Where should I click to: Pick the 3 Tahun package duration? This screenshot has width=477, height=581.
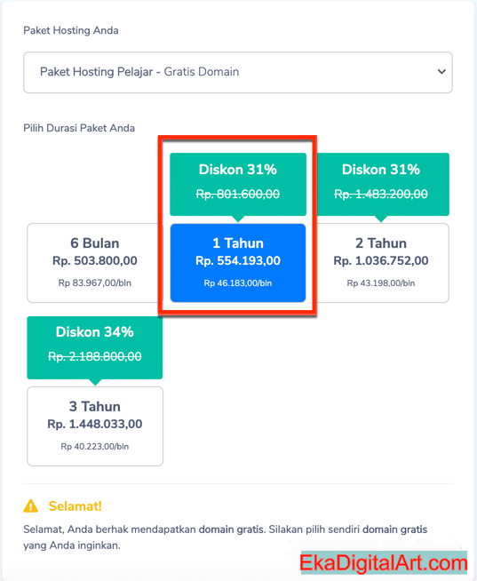(x=95, y=426)
